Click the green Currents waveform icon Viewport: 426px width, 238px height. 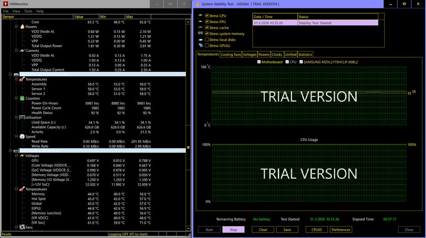click(x=22, y=51)
